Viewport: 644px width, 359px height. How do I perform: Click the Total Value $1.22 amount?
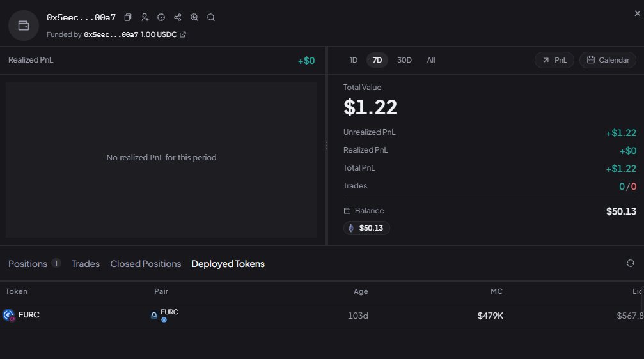tap(370, 107)
